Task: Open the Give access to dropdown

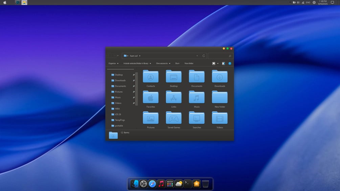Action: click(163, 64)
